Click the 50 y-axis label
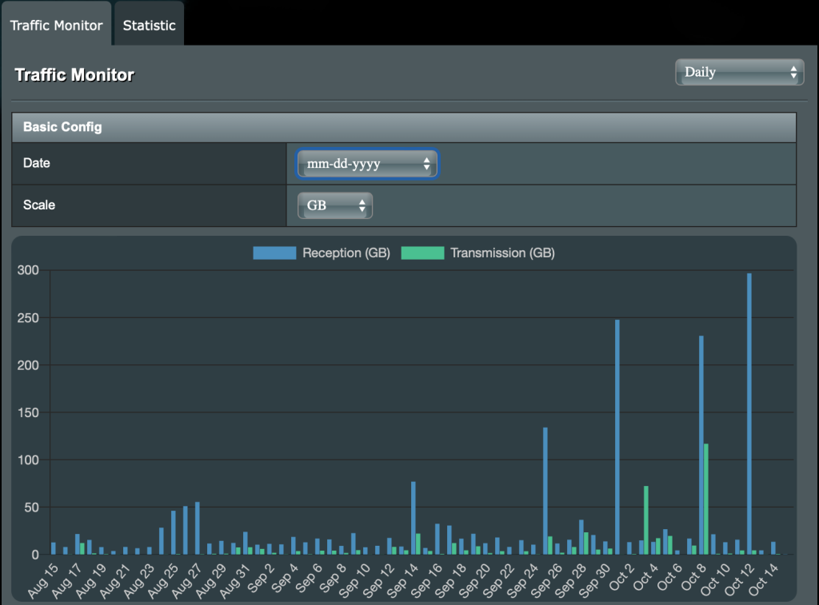The height and width of the screenshot is (605, 819). click(31, 507)
